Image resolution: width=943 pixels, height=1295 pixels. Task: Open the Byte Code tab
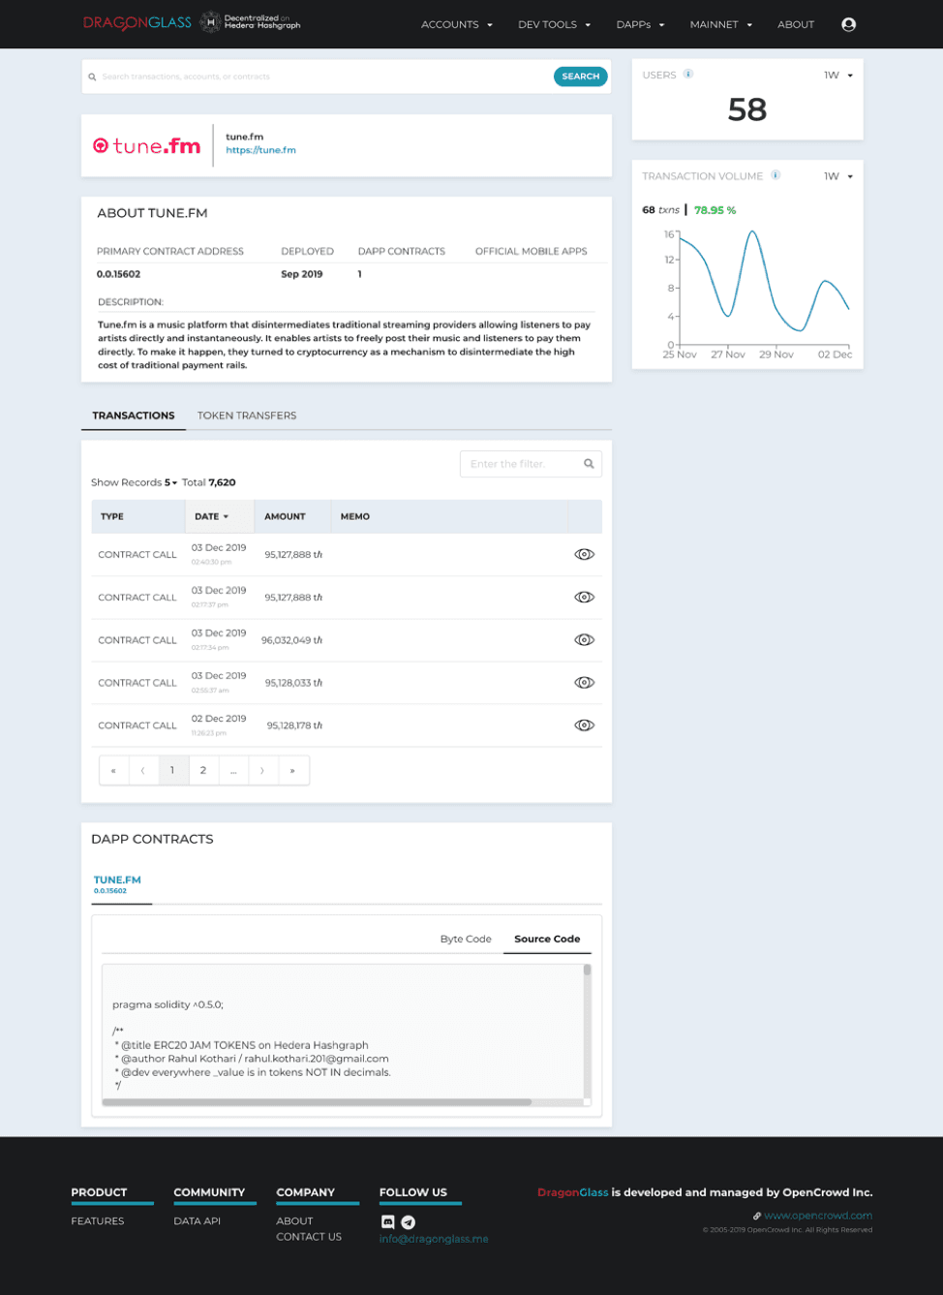pyautogui.click(x=466, y=939)
